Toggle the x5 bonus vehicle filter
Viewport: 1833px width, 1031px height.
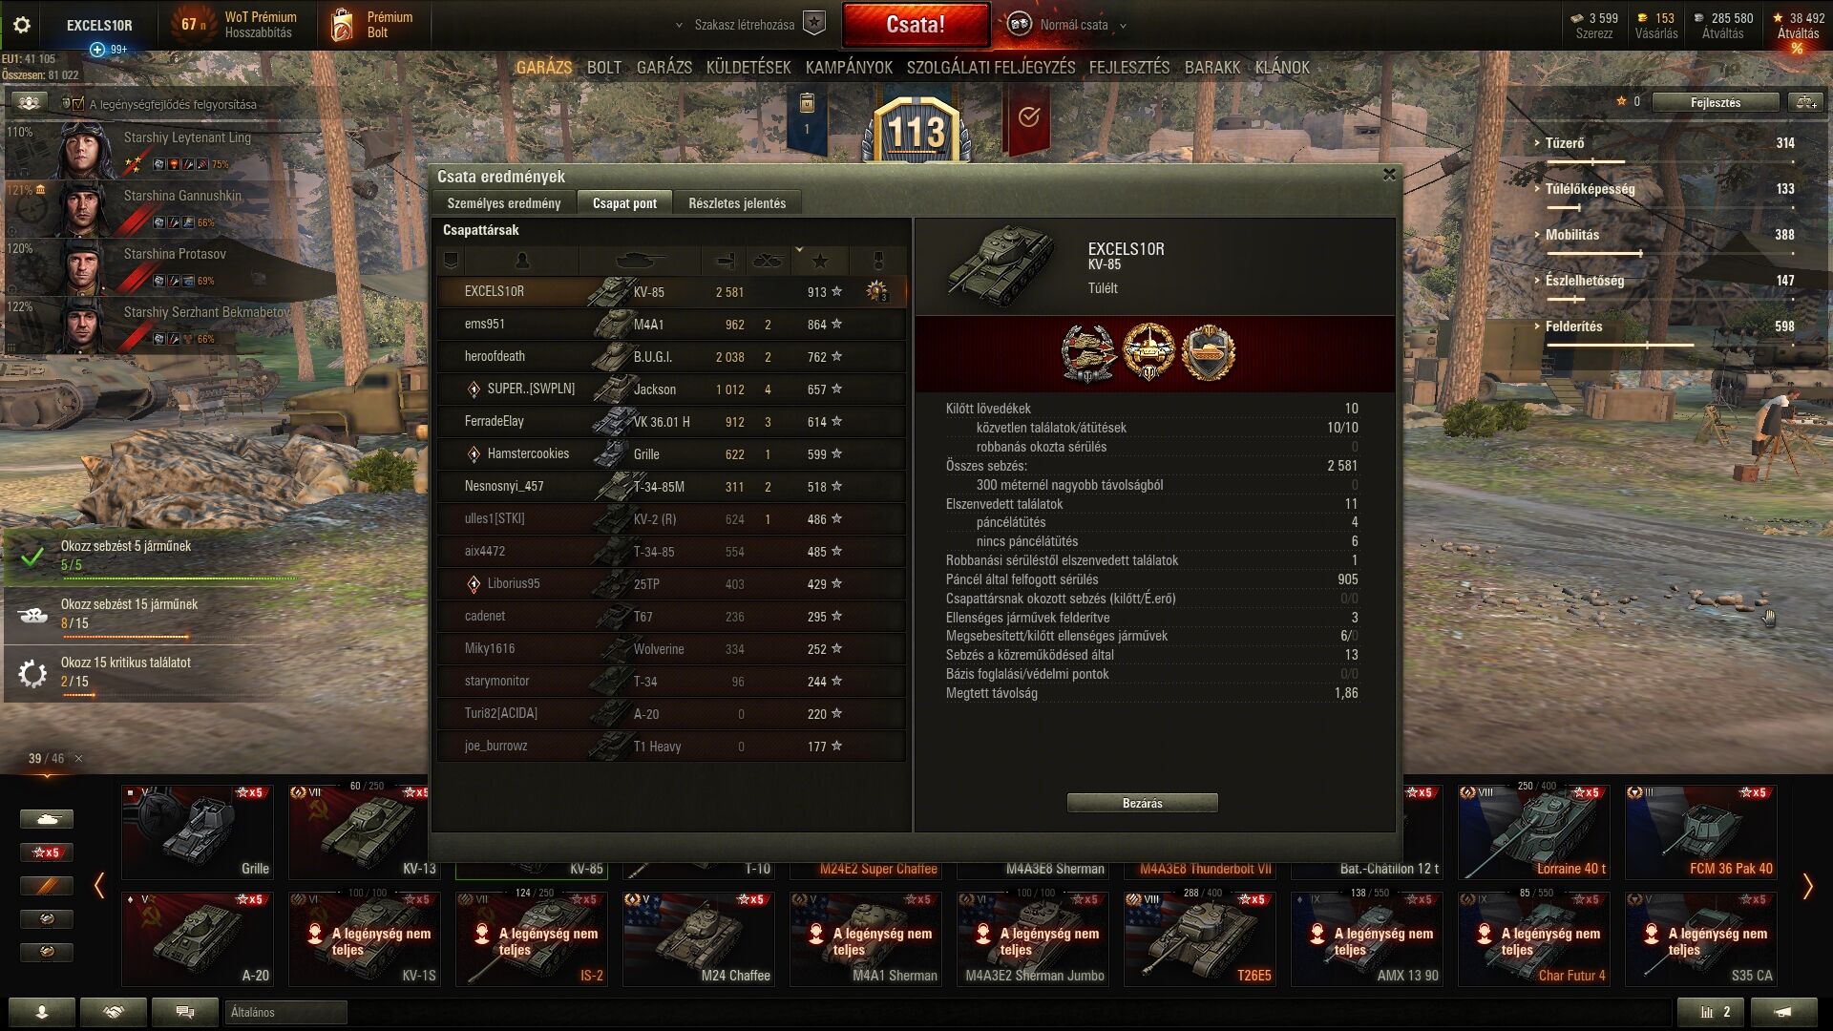click(x=46, y=852)
